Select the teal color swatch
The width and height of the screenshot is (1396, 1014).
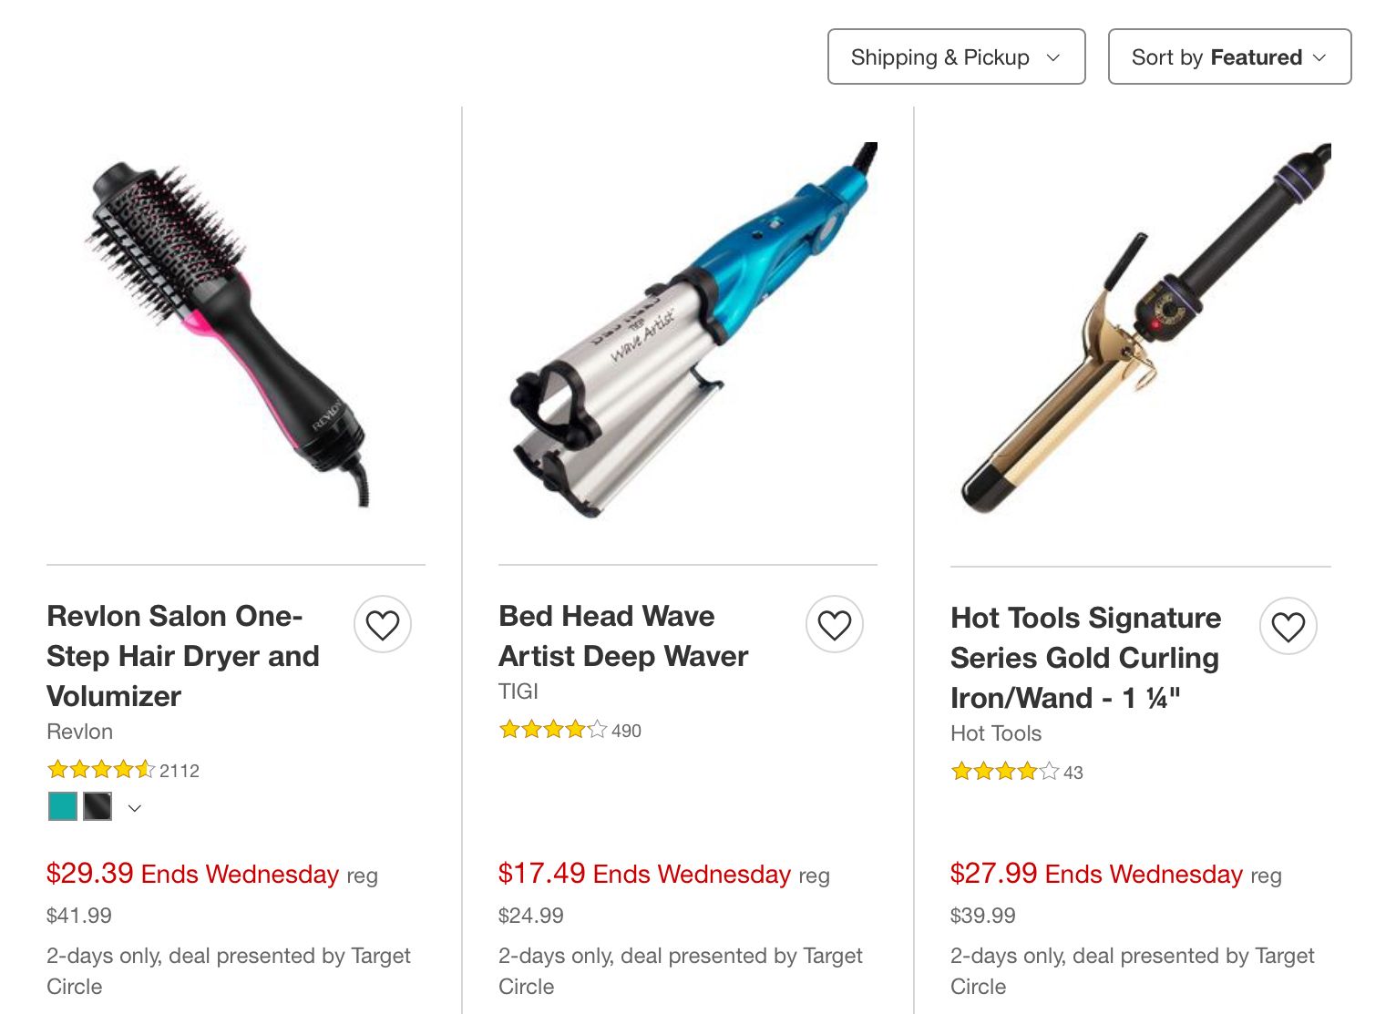click(61, 806)
